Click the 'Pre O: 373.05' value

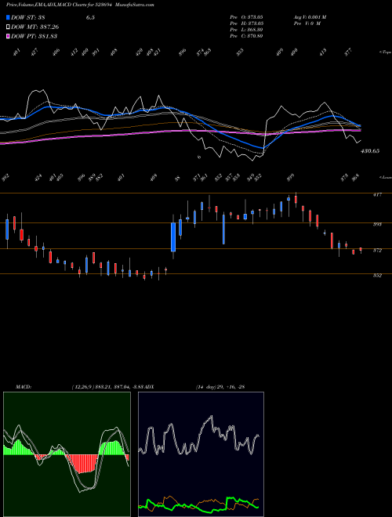(x=246, y=17)
